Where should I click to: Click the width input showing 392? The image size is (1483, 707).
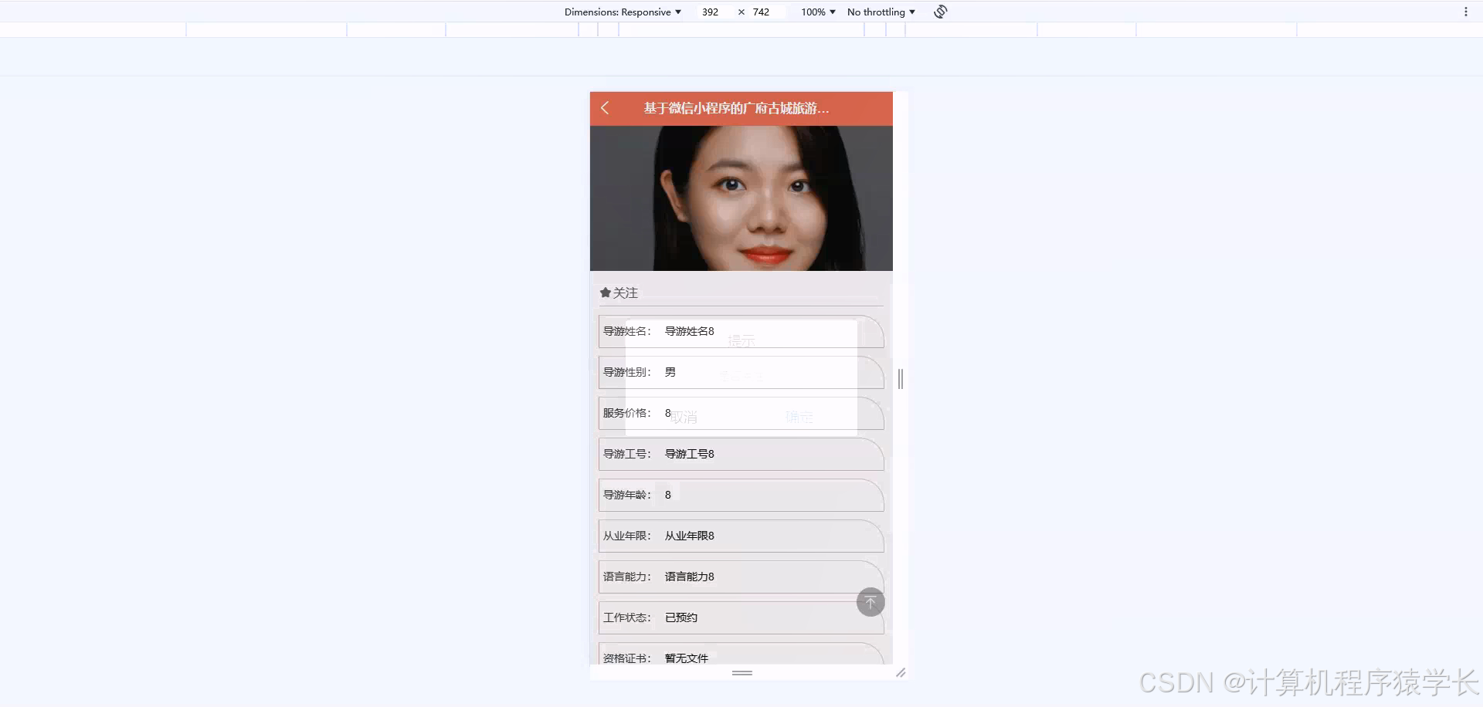pos(711,12)
